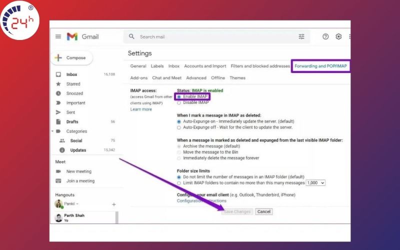Switch to Filters and blocked addresses tab
This screenshot has width=400, height=250.
click(260, 66)
